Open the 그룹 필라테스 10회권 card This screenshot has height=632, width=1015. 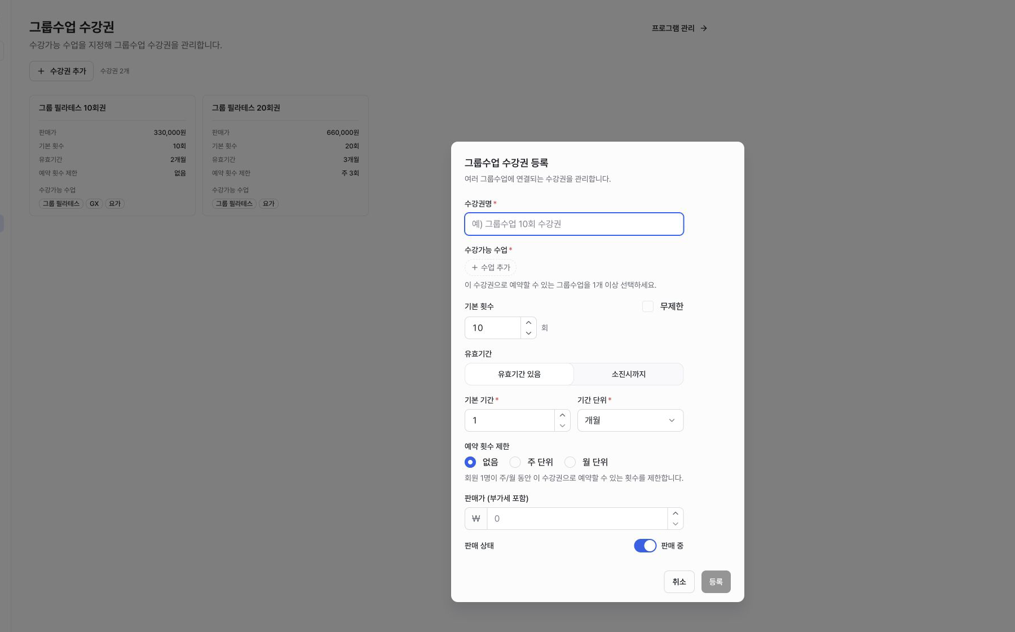click(112, 155)
